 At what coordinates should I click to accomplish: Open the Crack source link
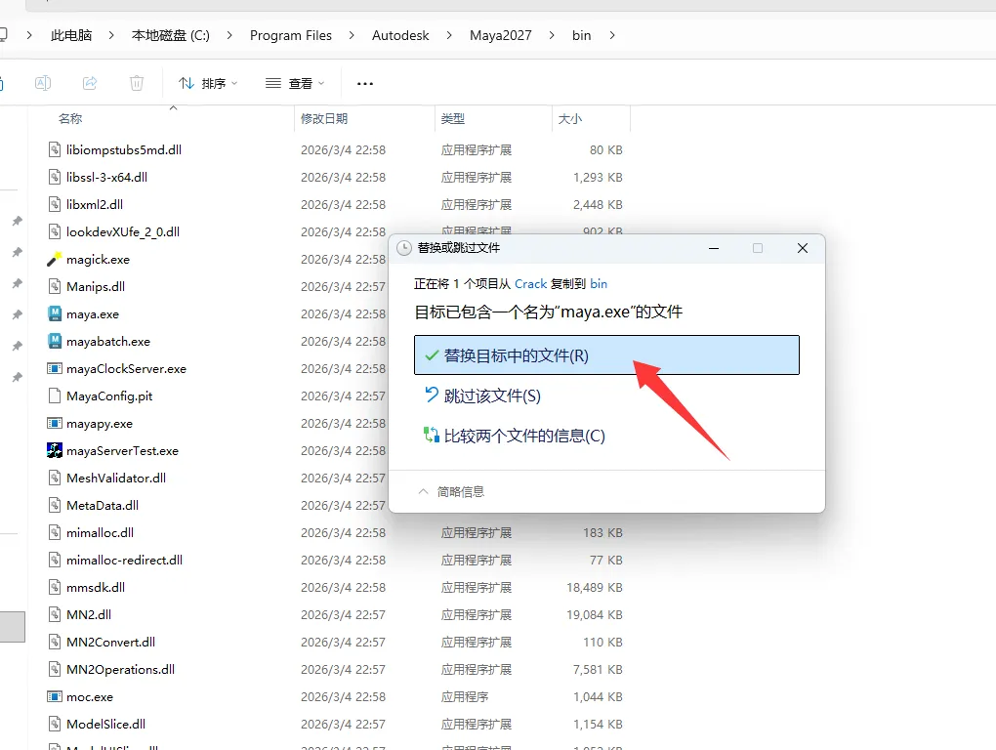530,284
